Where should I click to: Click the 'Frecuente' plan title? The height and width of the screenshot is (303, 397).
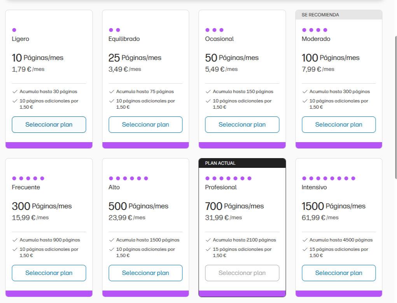pos(26,187)
